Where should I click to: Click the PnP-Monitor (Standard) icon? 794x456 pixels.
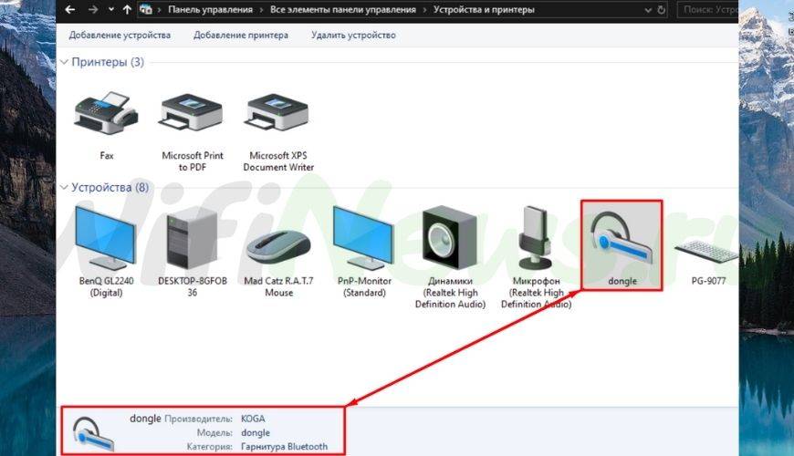(364, 237)
